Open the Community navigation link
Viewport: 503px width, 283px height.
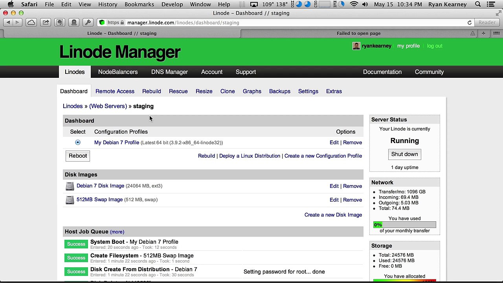[x=429, y=72]
